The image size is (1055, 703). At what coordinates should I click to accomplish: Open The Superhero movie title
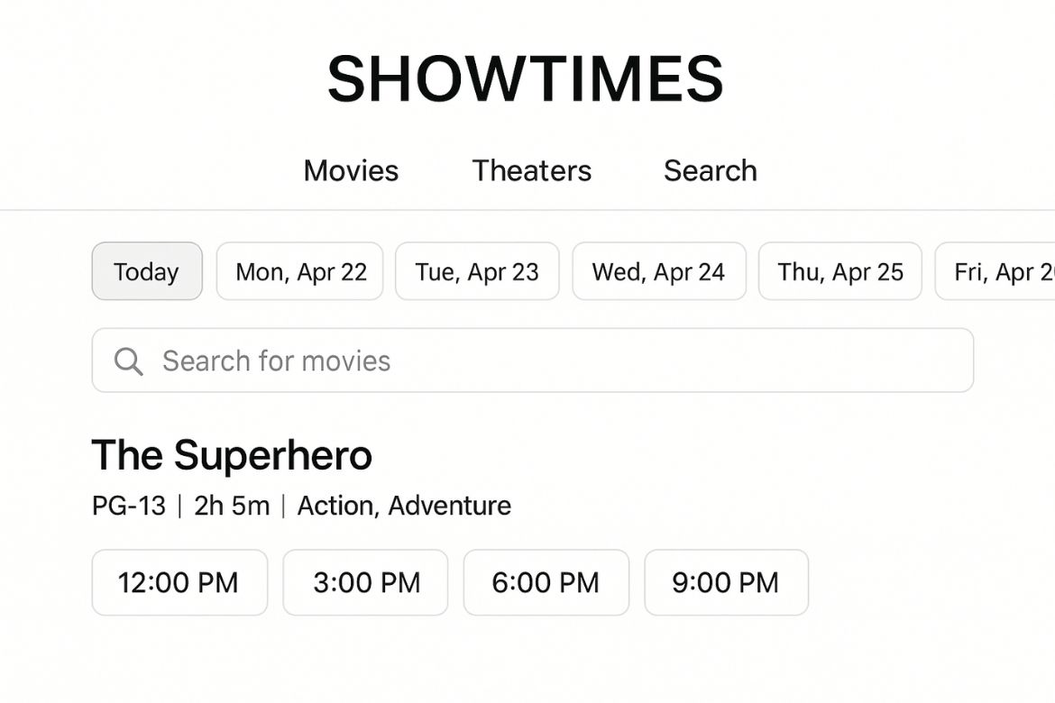232,455
